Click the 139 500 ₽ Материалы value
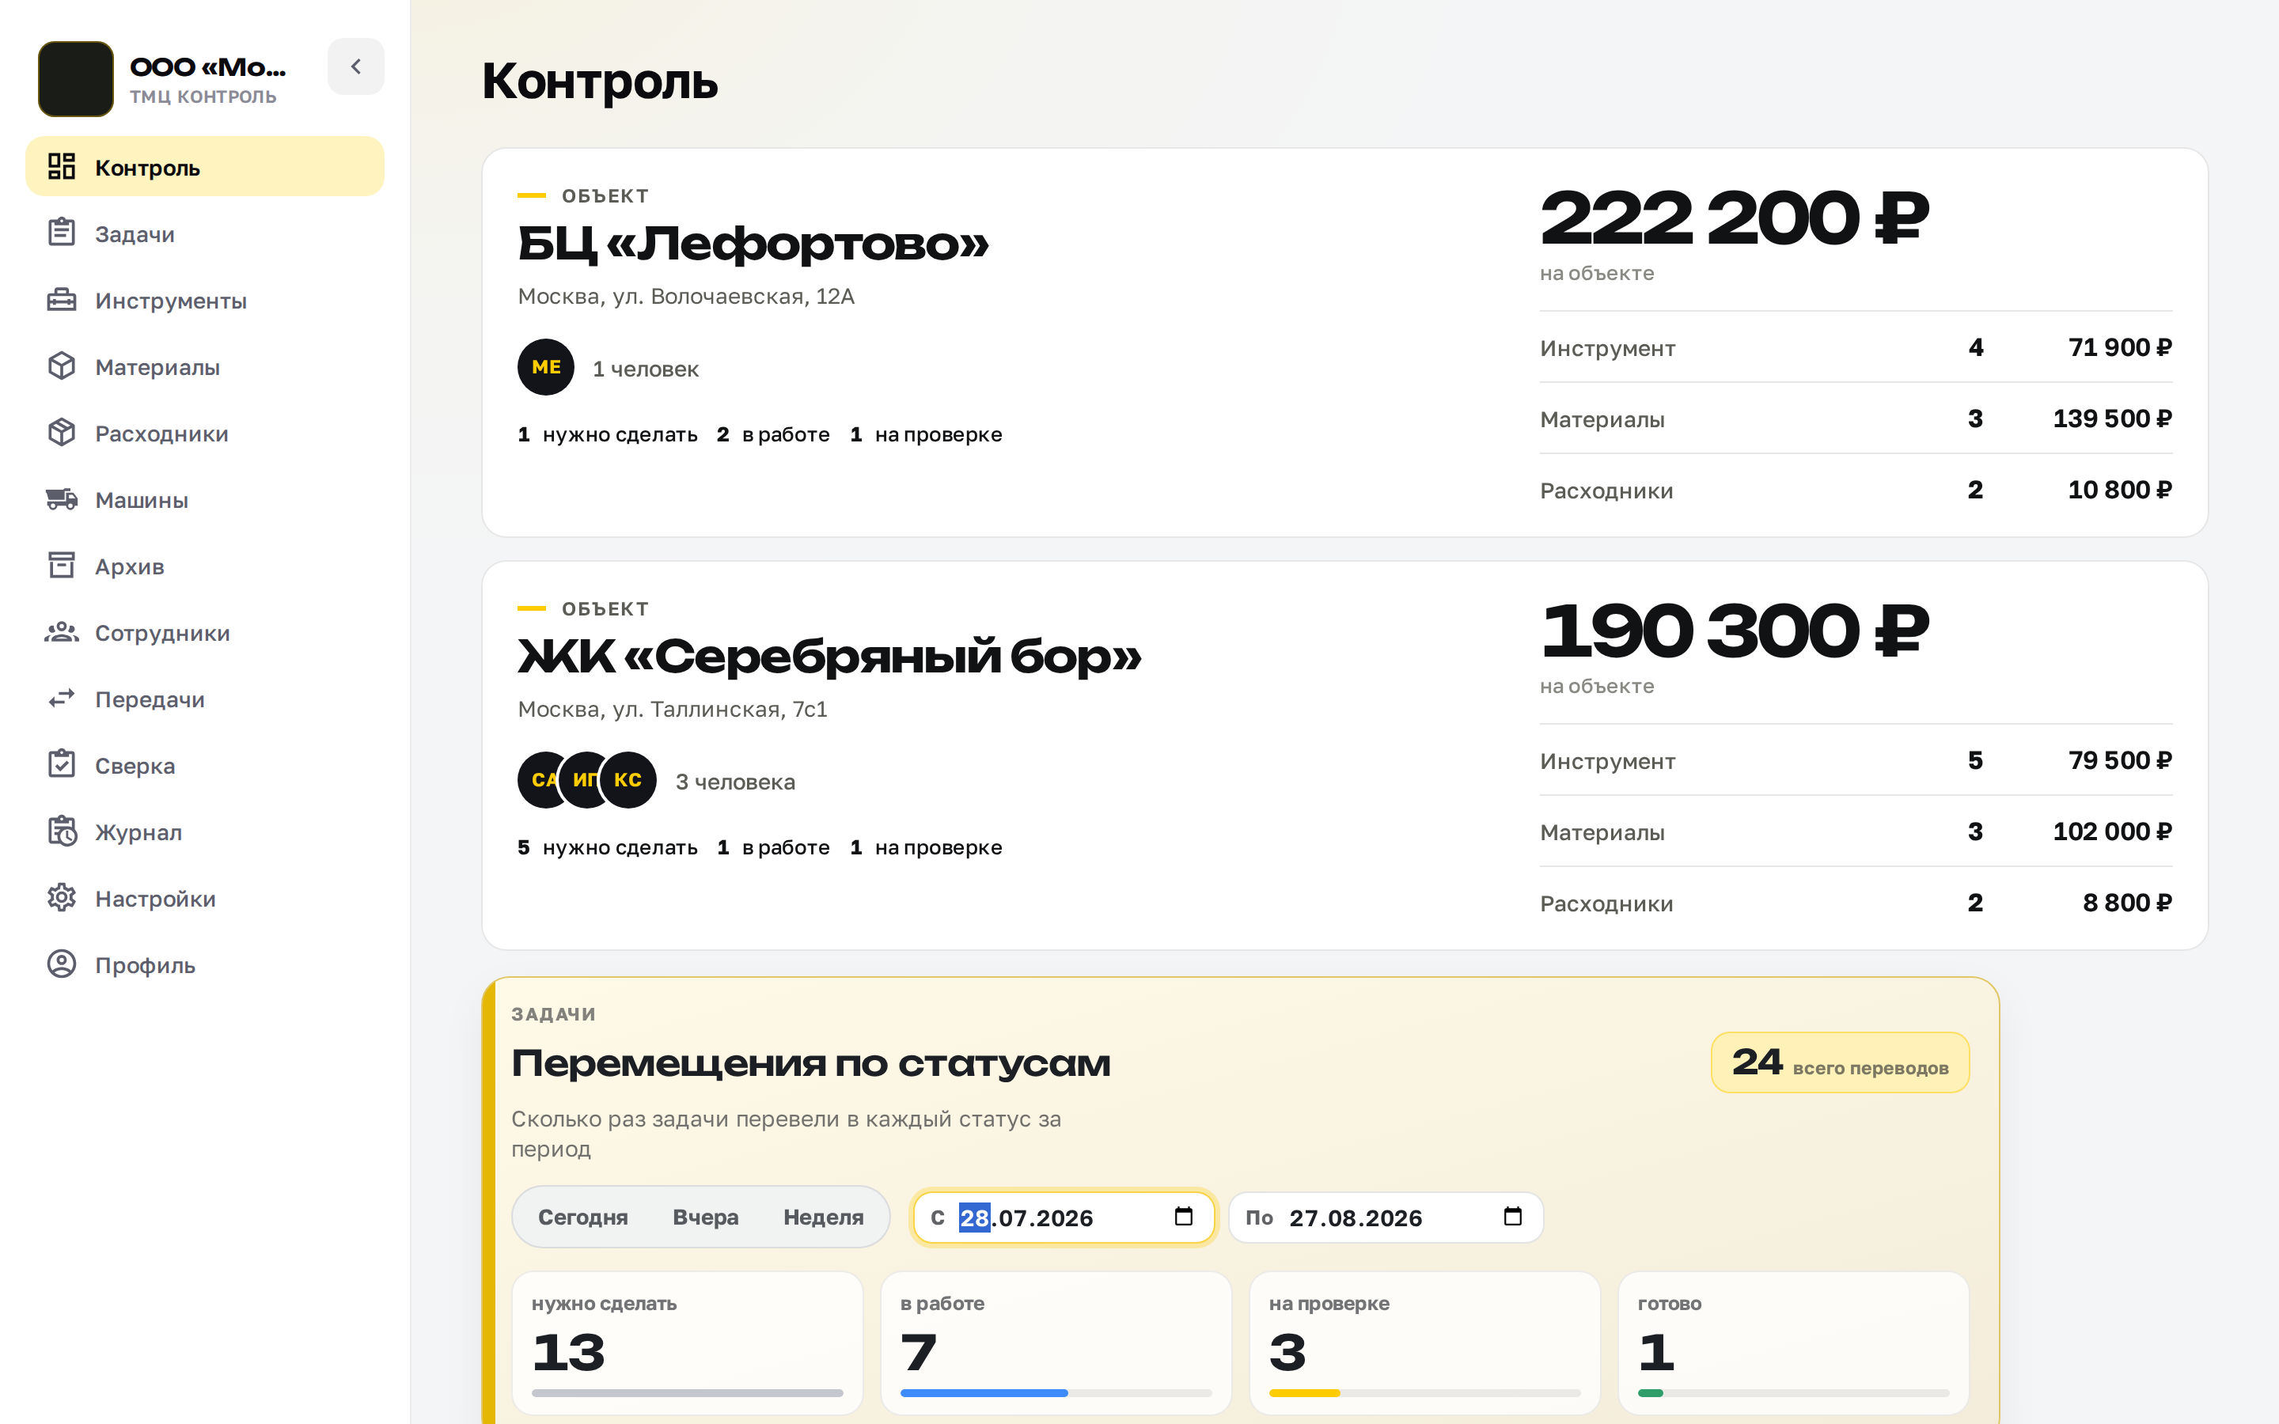Screen dimensions: 2279x1424 [x=2112, y=418]
